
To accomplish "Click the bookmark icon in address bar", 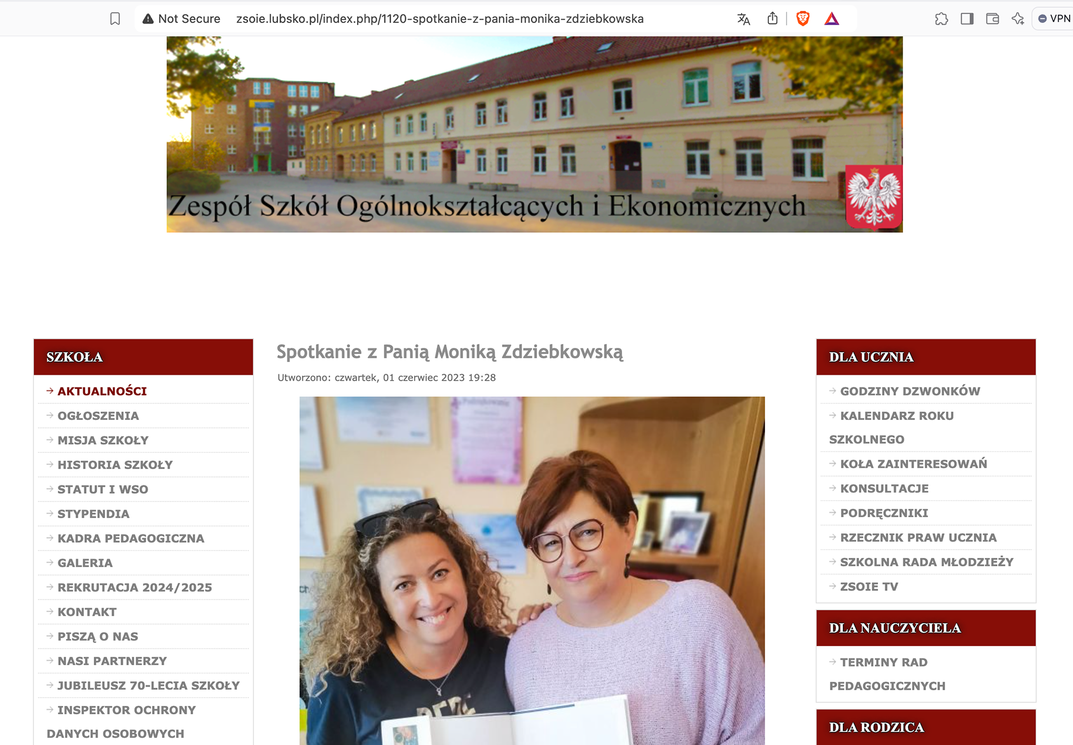I will 115,19.
